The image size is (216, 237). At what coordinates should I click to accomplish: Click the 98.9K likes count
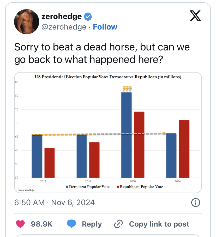pos(42,224)
